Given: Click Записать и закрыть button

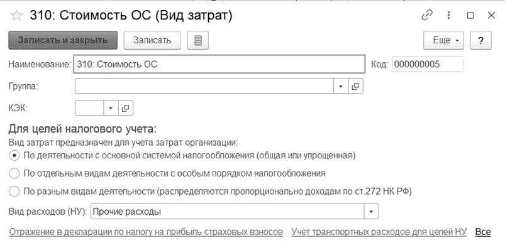Looking at the screenshot, I should click(x=63, y=40).
